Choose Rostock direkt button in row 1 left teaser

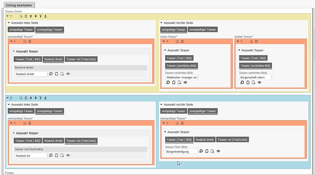(54, 59)
